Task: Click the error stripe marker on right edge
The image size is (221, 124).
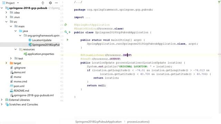Action: [x=219, y=54]
